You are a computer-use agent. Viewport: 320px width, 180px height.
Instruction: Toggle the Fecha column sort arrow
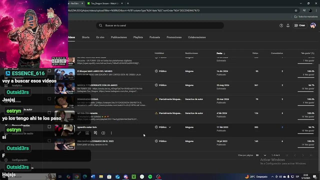(224, 53)
